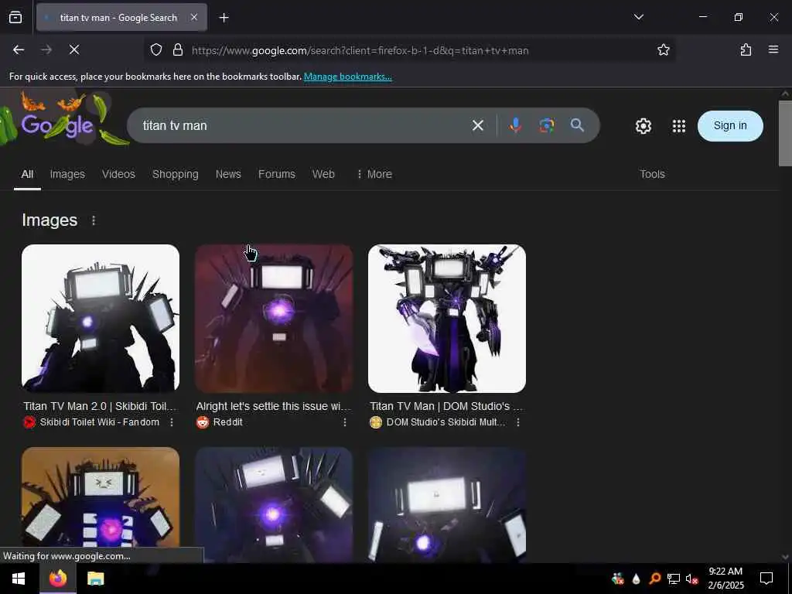
Task: Go back one page
Action: (19, 49)
